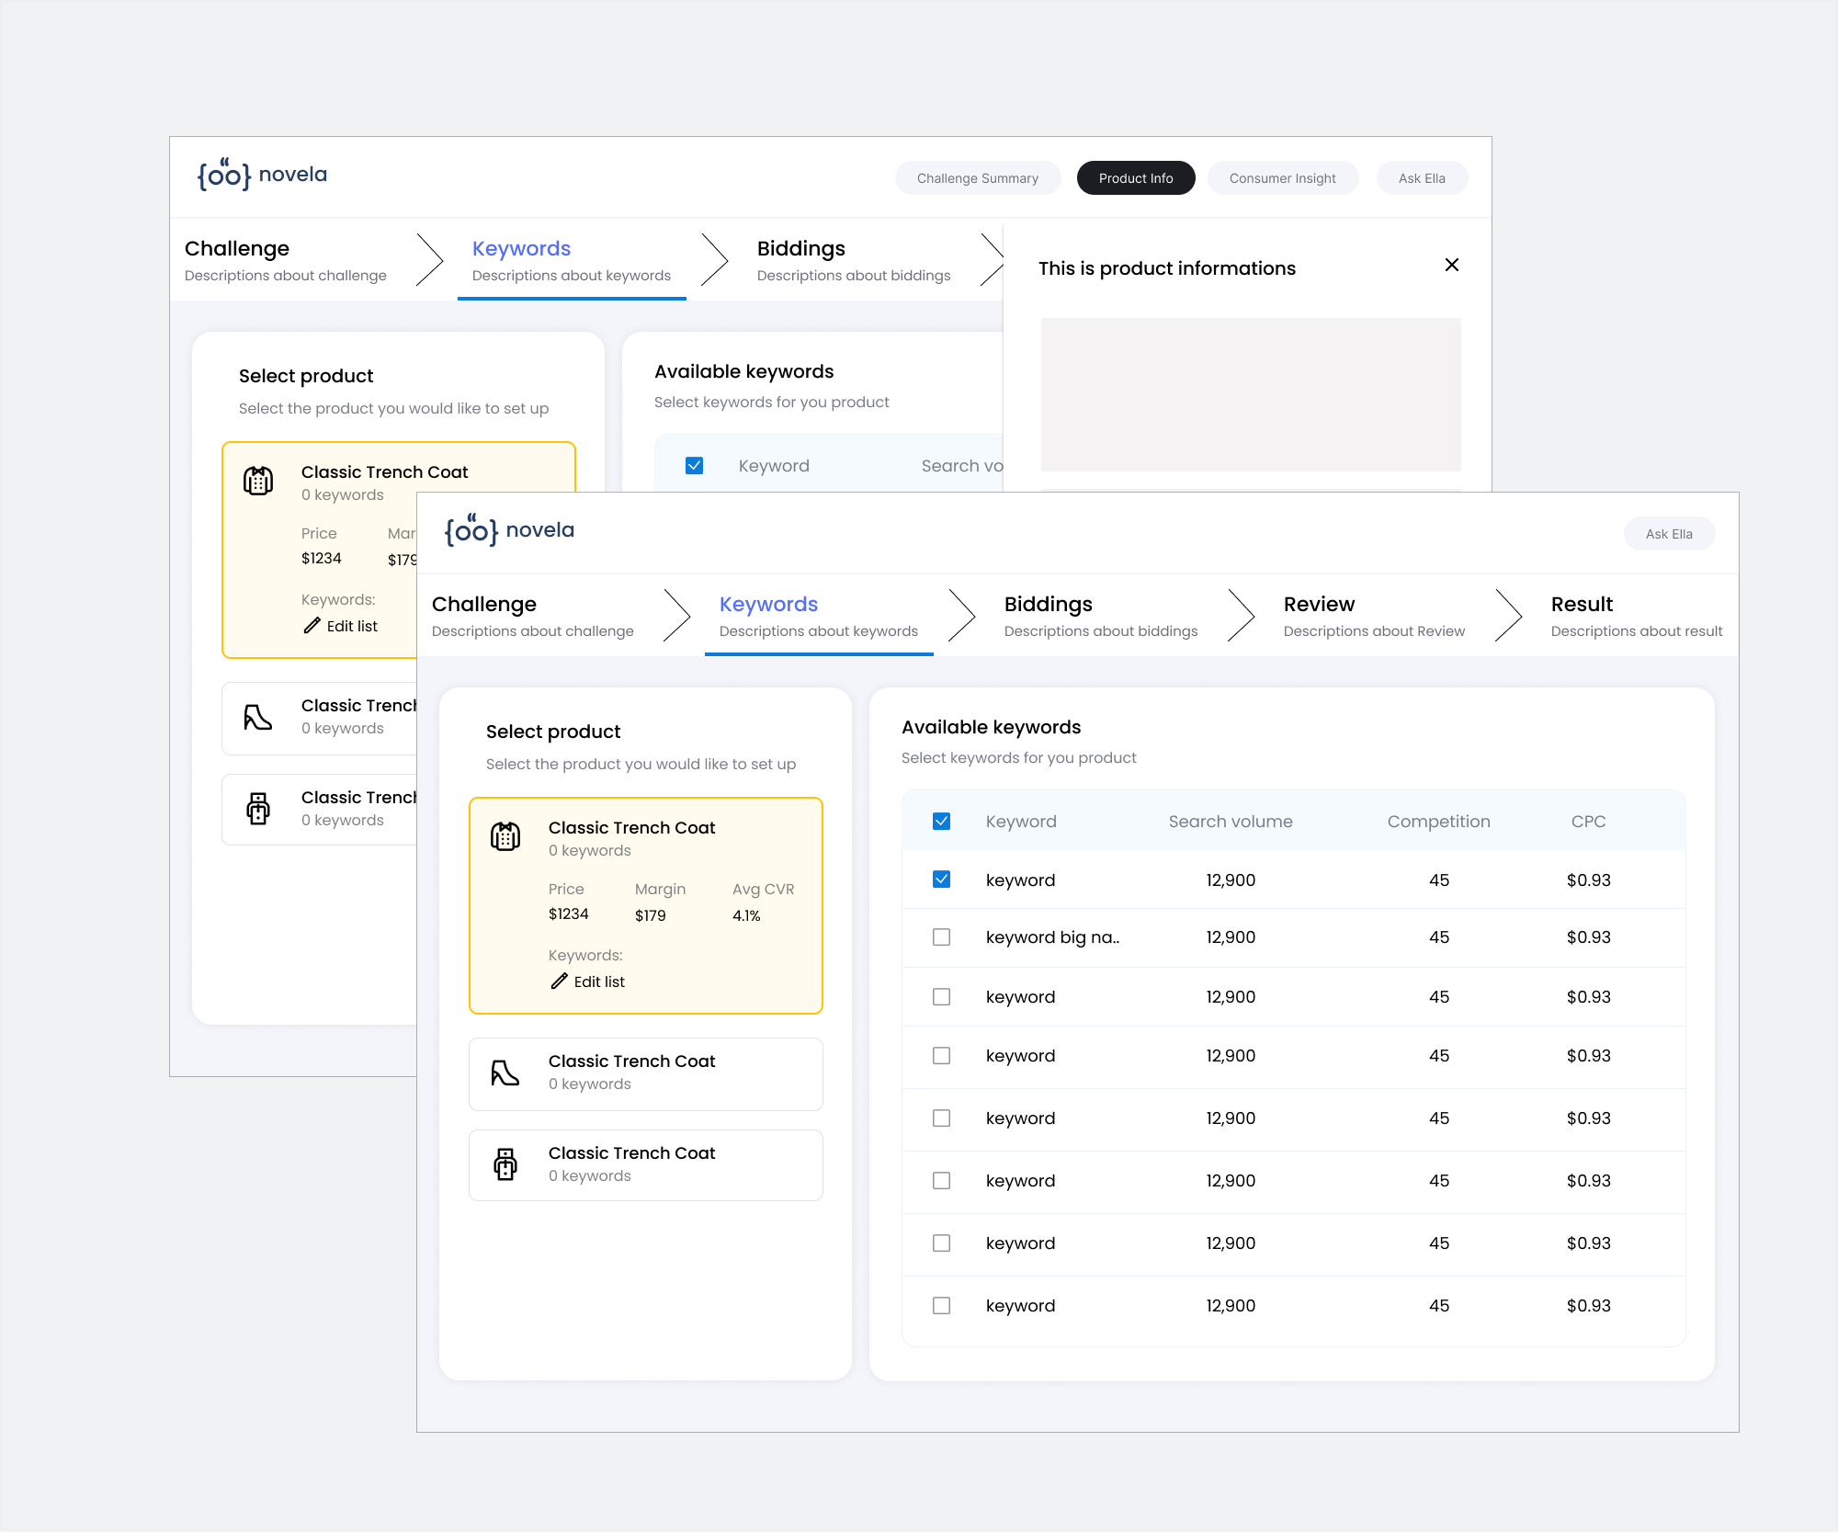Screen dimensions: 1838x1532
Task: Click the $179 margin value in front window
Action: tap(651, 916)
